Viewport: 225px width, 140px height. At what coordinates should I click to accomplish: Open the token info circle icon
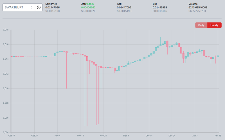[39, 7]
